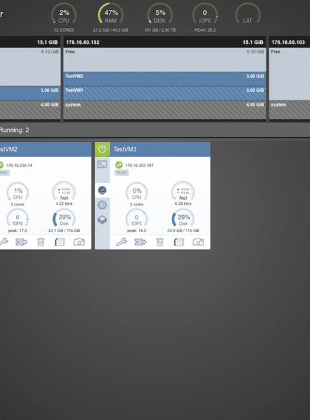310x420 pixels.
Task: Click TestVM3 IOPS gauge
Action: coord(136,218)
